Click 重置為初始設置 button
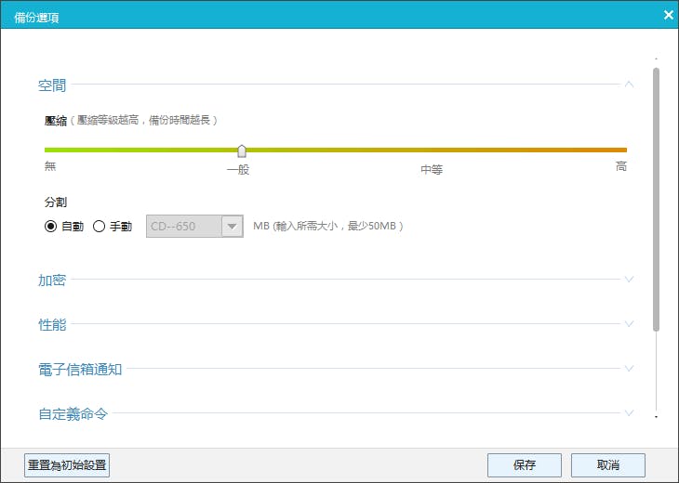The width and height of the screenshot is (679, 483). coord(67,465)
